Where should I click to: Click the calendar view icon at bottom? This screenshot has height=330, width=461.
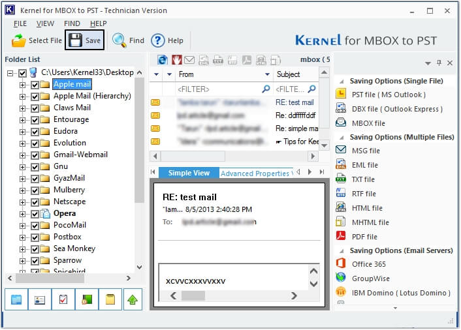coord(16,300)
